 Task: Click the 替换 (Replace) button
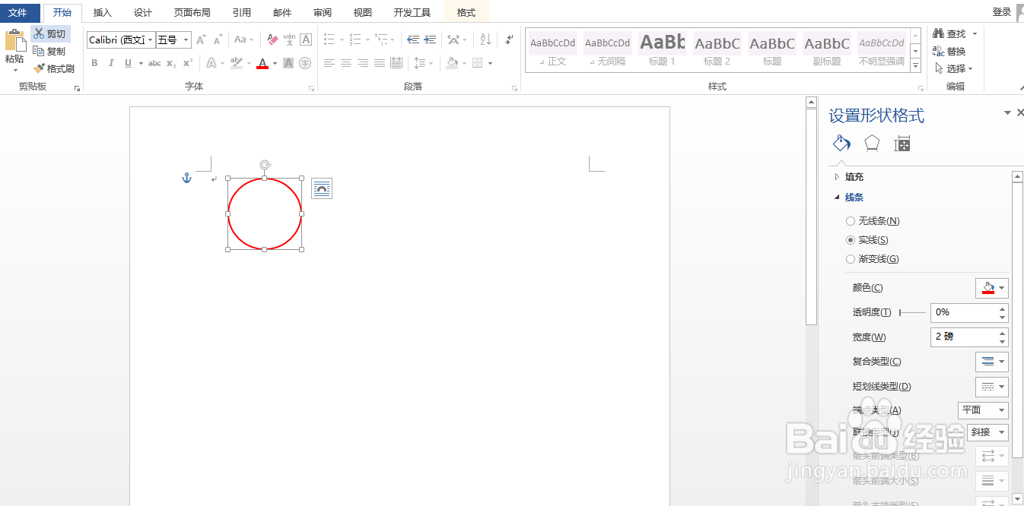coord(950,51)
